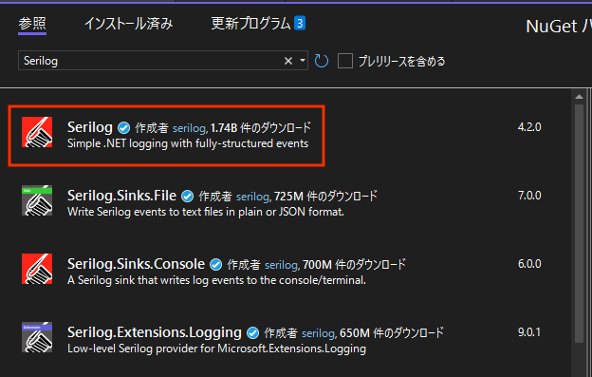Open serilog author link on Serilog row
The width and height of the screenshot is (592, 377).
click(x=189, y=128)
